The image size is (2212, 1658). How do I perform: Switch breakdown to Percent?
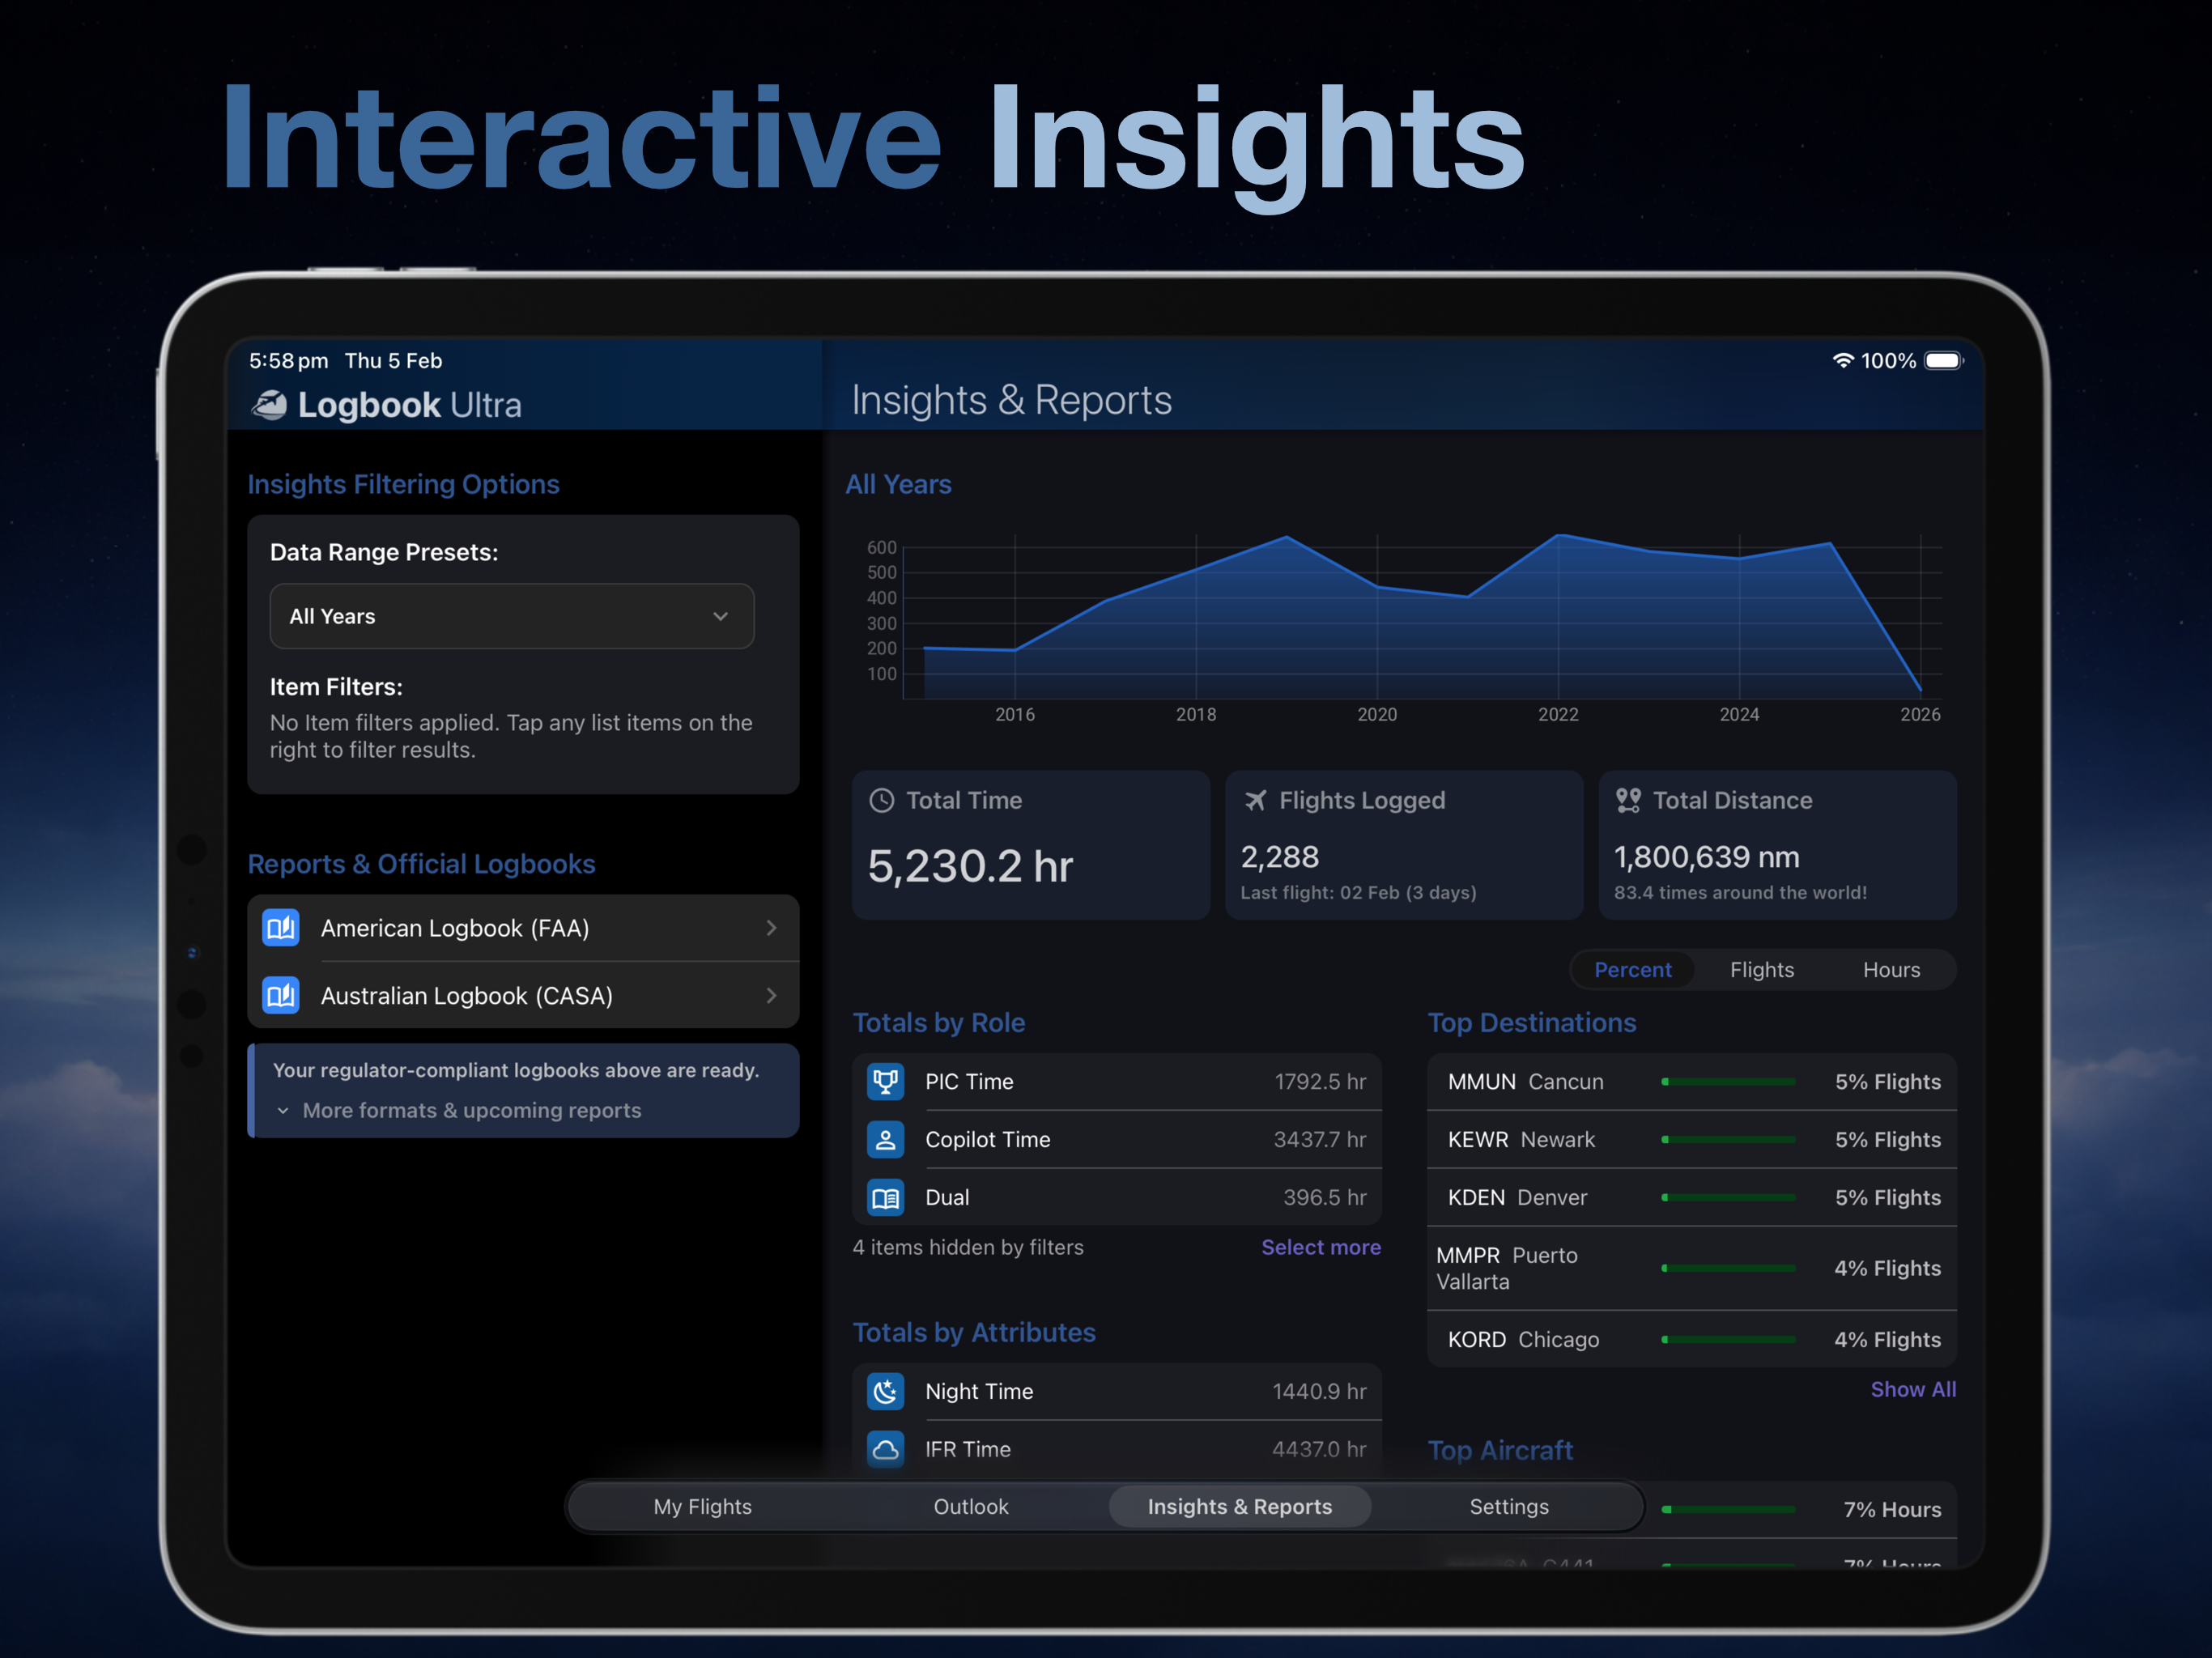point(1632,970)
